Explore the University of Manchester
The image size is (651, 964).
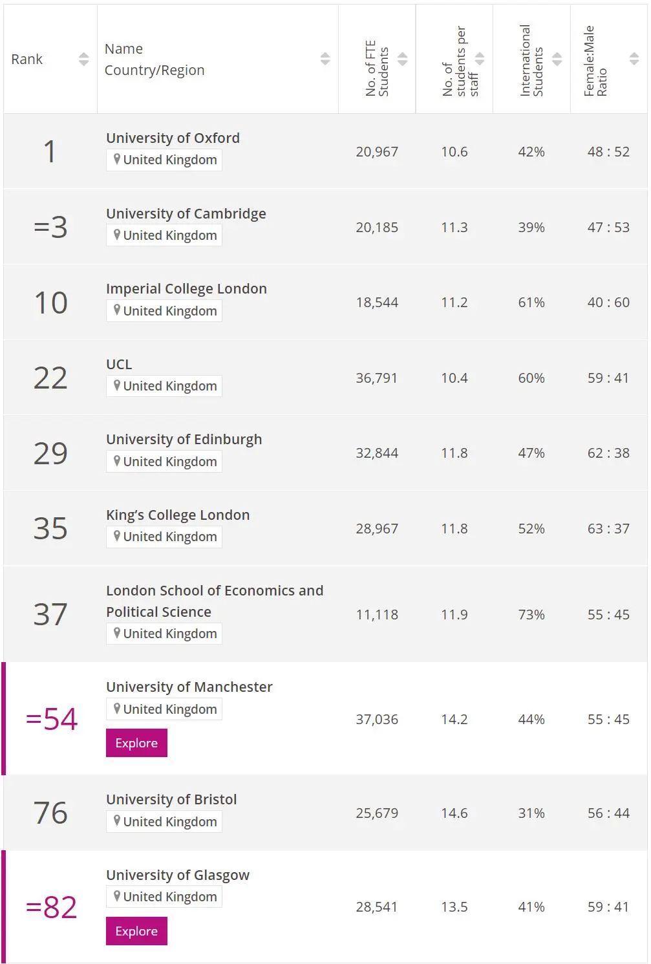[136, 743]
